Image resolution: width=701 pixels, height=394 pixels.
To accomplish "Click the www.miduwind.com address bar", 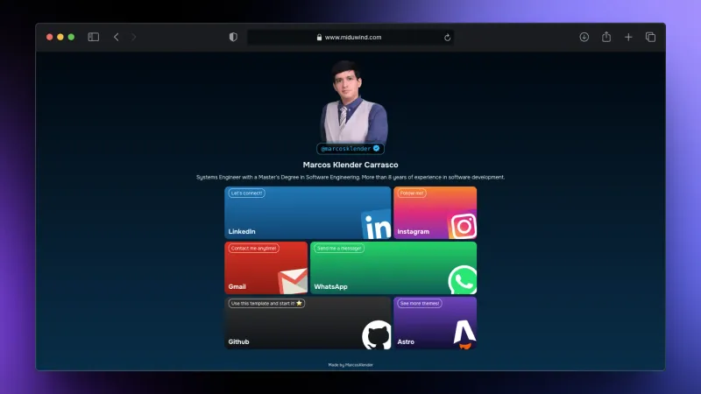I will point(352,38).
